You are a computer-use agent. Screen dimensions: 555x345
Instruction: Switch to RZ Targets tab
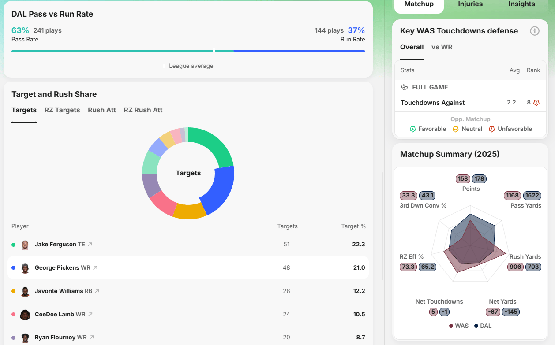coord(62,110)
